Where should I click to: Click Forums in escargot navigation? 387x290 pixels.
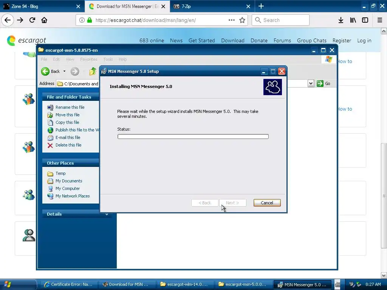282,40
